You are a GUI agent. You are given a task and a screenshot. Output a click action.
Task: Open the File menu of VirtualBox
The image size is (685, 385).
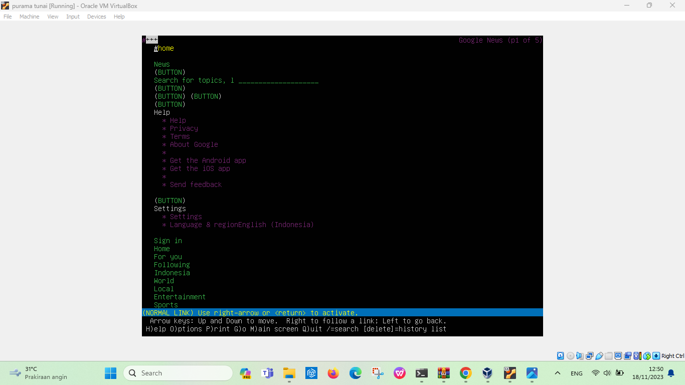pos(8,17)
